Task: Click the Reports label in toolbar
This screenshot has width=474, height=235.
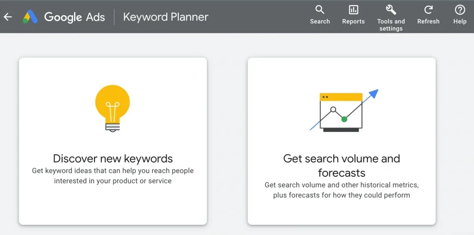Action: pyautogui.click(x=353, y=21)
